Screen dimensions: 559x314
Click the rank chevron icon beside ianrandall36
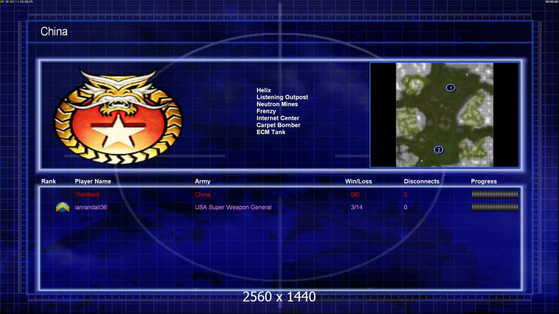(x=63, y=207)
